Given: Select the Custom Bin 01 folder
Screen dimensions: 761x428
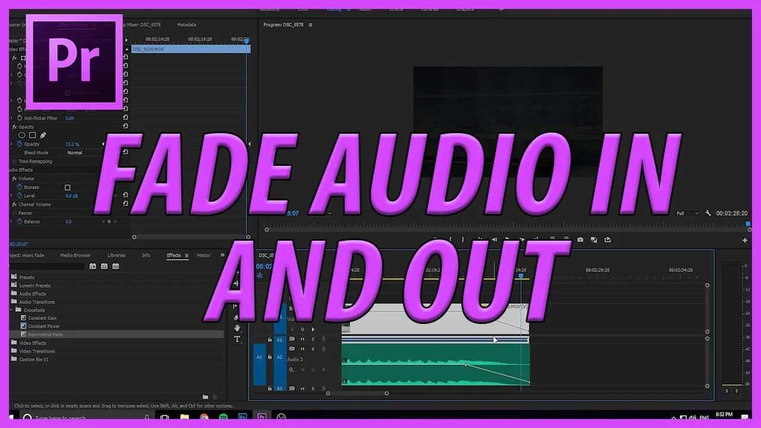Looking at the screenshot, I should click(x=34, y=359).
